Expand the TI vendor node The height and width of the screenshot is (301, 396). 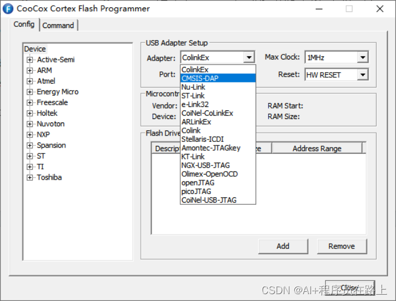(x=30, y=167)
